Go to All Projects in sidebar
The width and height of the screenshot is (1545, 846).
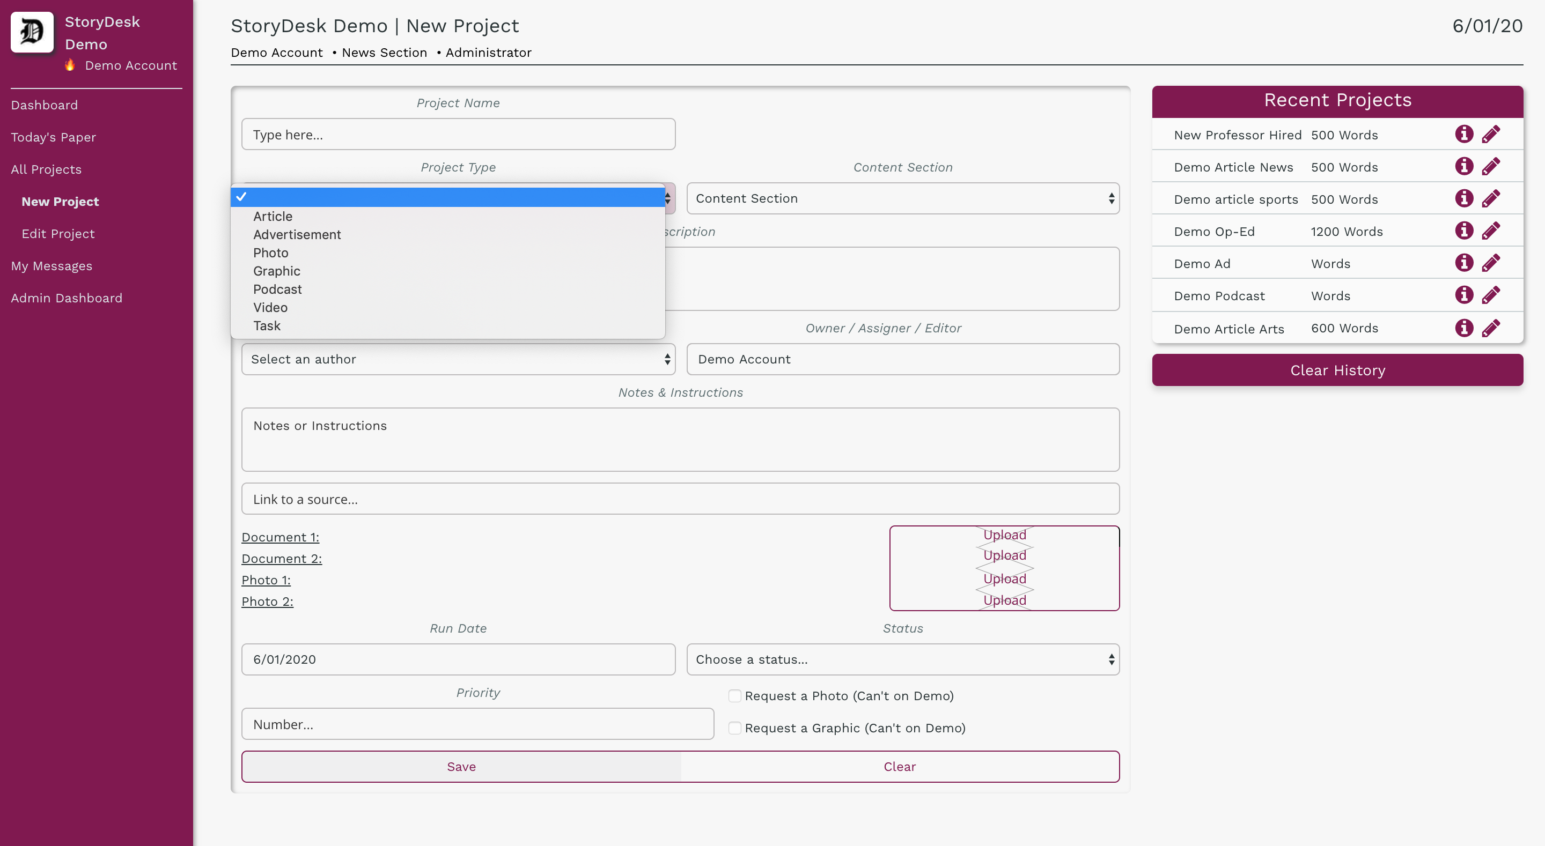pos(46,169)
